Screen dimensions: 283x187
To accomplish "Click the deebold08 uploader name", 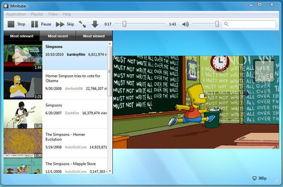I will pyautogui.click(x=74, y=88).
